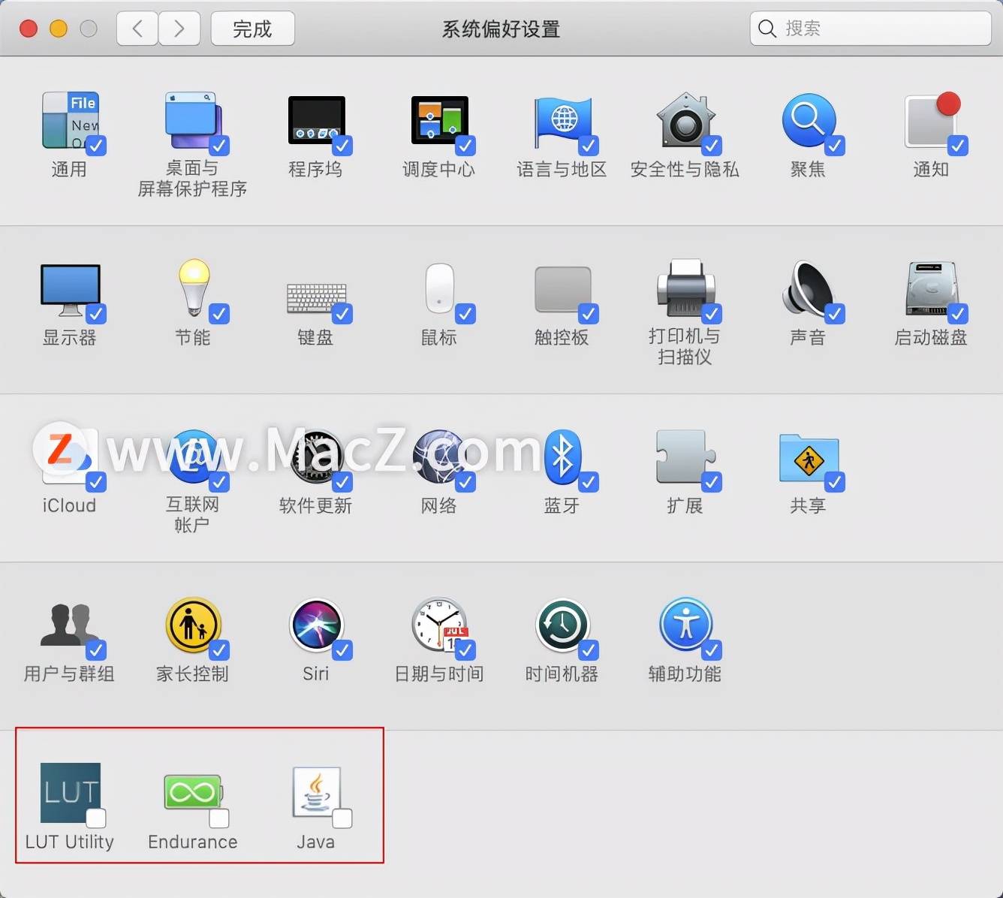Open the 通用 (General) preference icon
This screenshot has height=898, width=1003.
(x=69, y=121)
